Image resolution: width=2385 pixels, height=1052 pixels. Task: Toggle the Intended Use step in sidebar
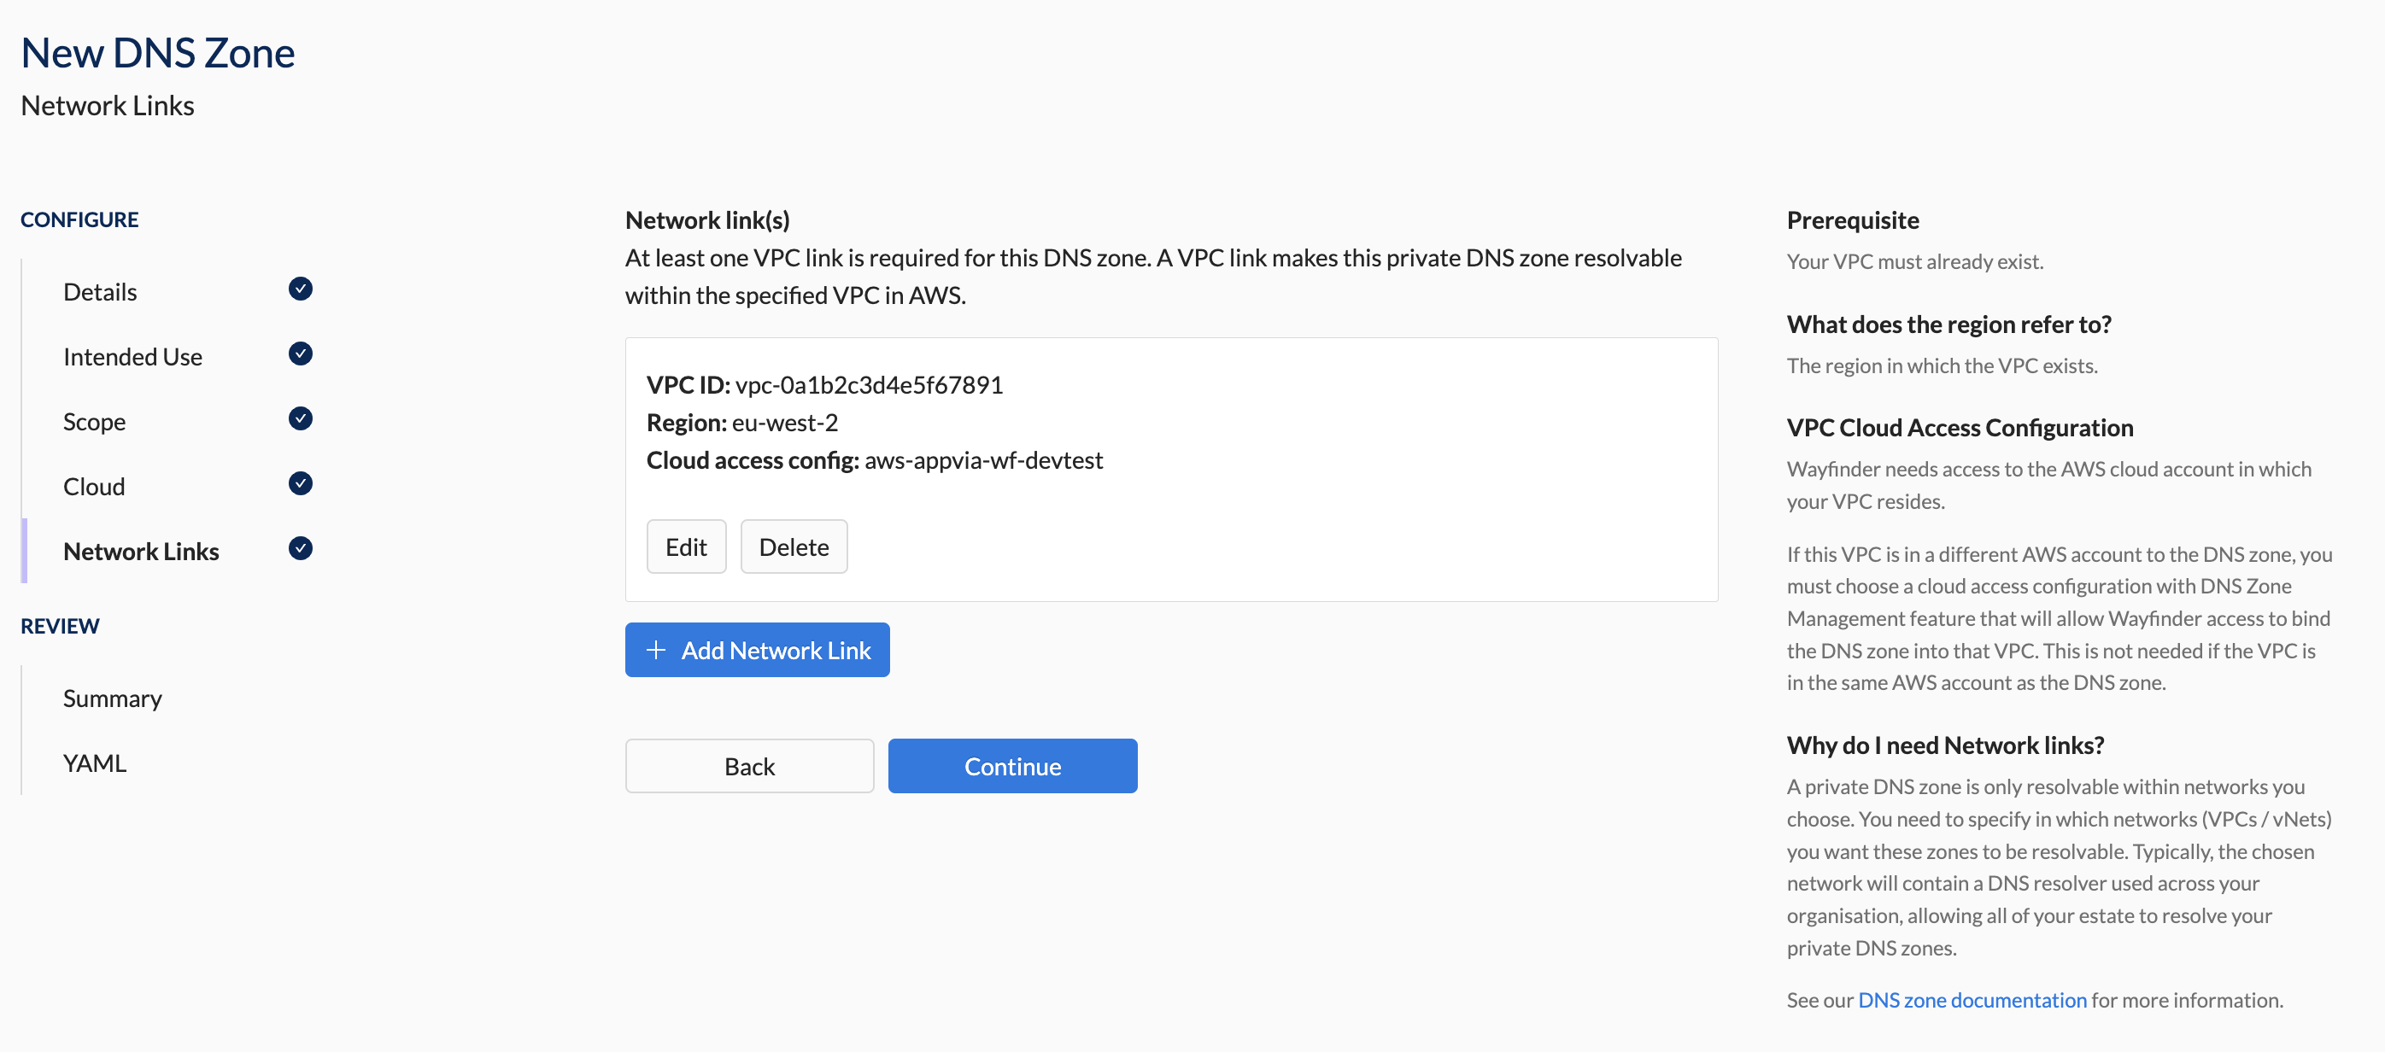click(132, 354)
